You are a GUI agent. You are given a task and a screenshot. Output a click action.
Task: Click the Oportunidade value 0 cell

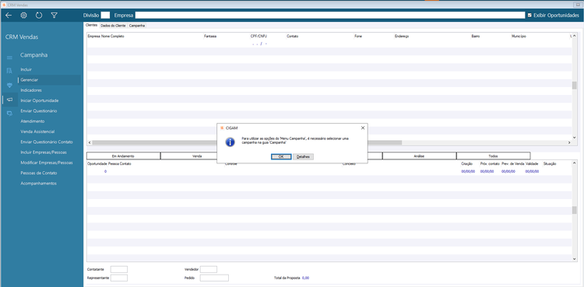coord(105,171)
